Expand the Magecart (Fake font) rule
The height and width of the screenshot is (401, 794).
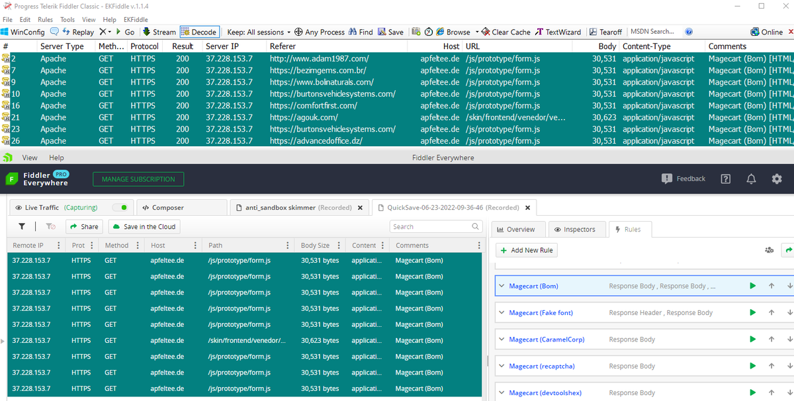tap(502, 312)
